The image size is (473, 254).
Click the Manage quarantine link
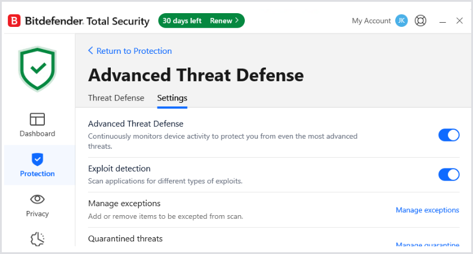pos(427,244)
